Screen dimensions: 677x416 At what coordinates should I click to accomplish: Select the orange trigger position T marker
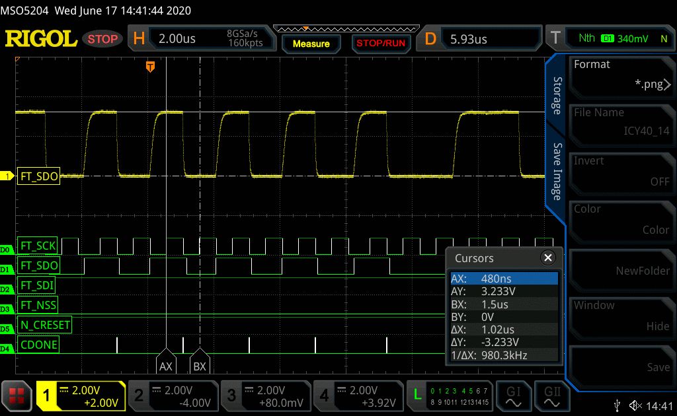[151, 67]
